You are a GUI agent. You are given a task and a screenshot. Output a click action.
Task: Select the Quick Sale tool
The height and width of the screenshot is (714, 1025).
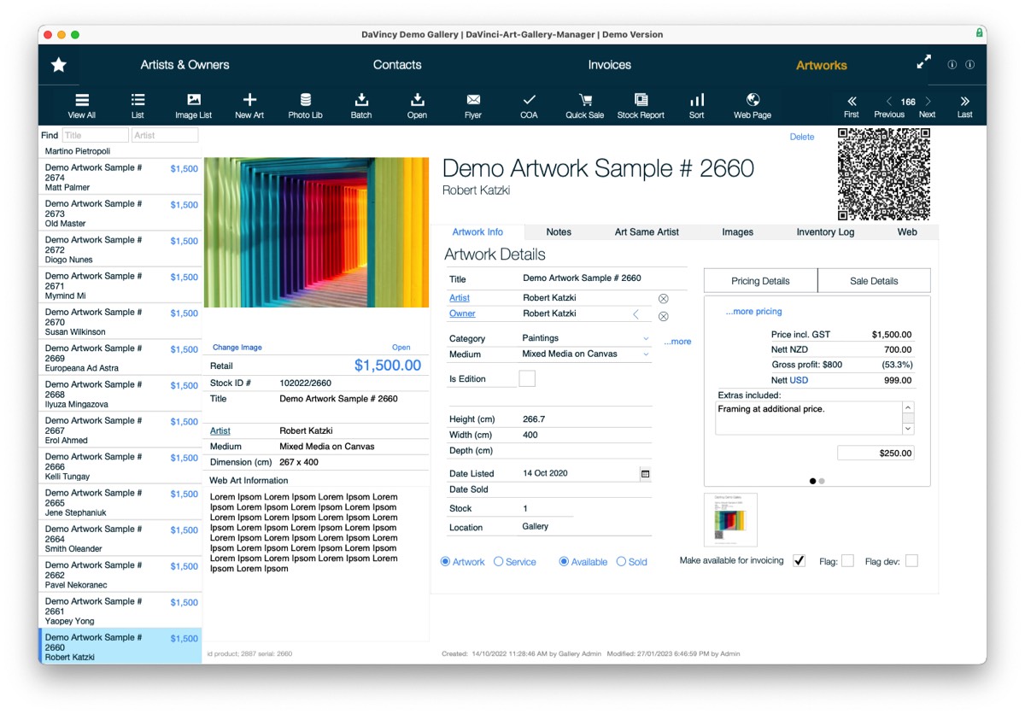click(585, 104)
